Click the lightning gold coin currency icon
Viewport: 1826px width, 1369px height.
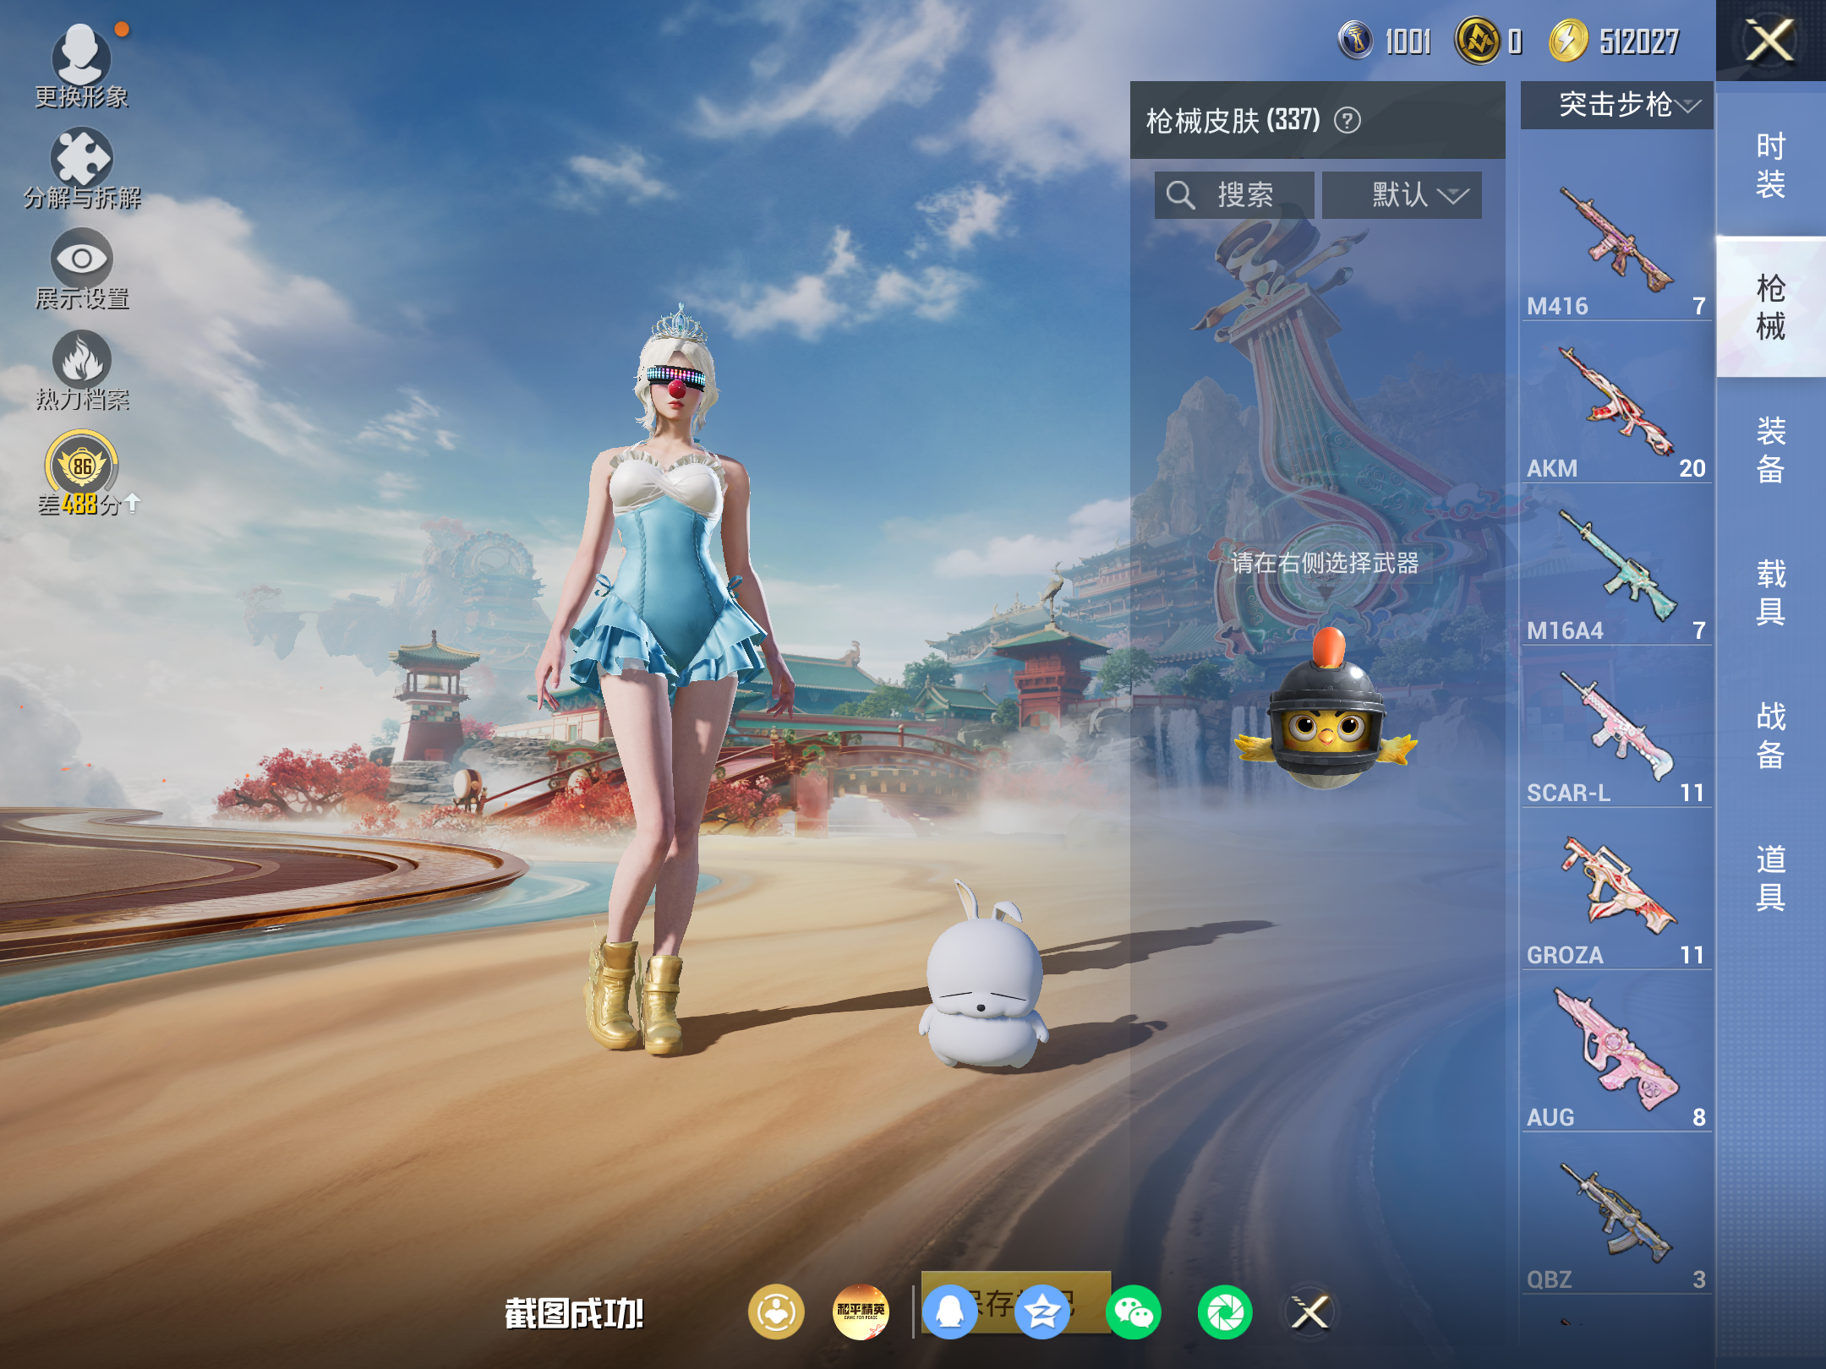pyautogui.click(x=1568, y=41)
